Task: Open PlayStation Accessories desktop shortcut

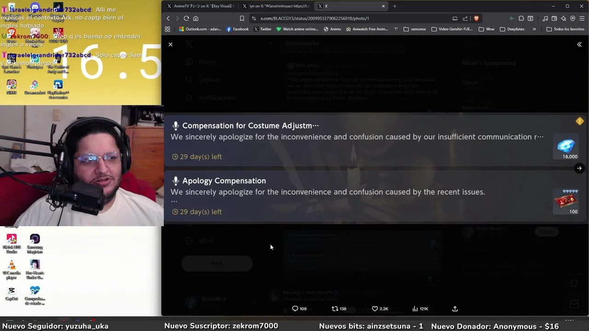Action: pyautogui.click(x=58, y=89)
